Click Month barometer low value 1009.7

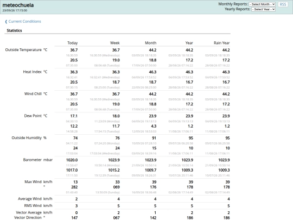coord(151,170)
